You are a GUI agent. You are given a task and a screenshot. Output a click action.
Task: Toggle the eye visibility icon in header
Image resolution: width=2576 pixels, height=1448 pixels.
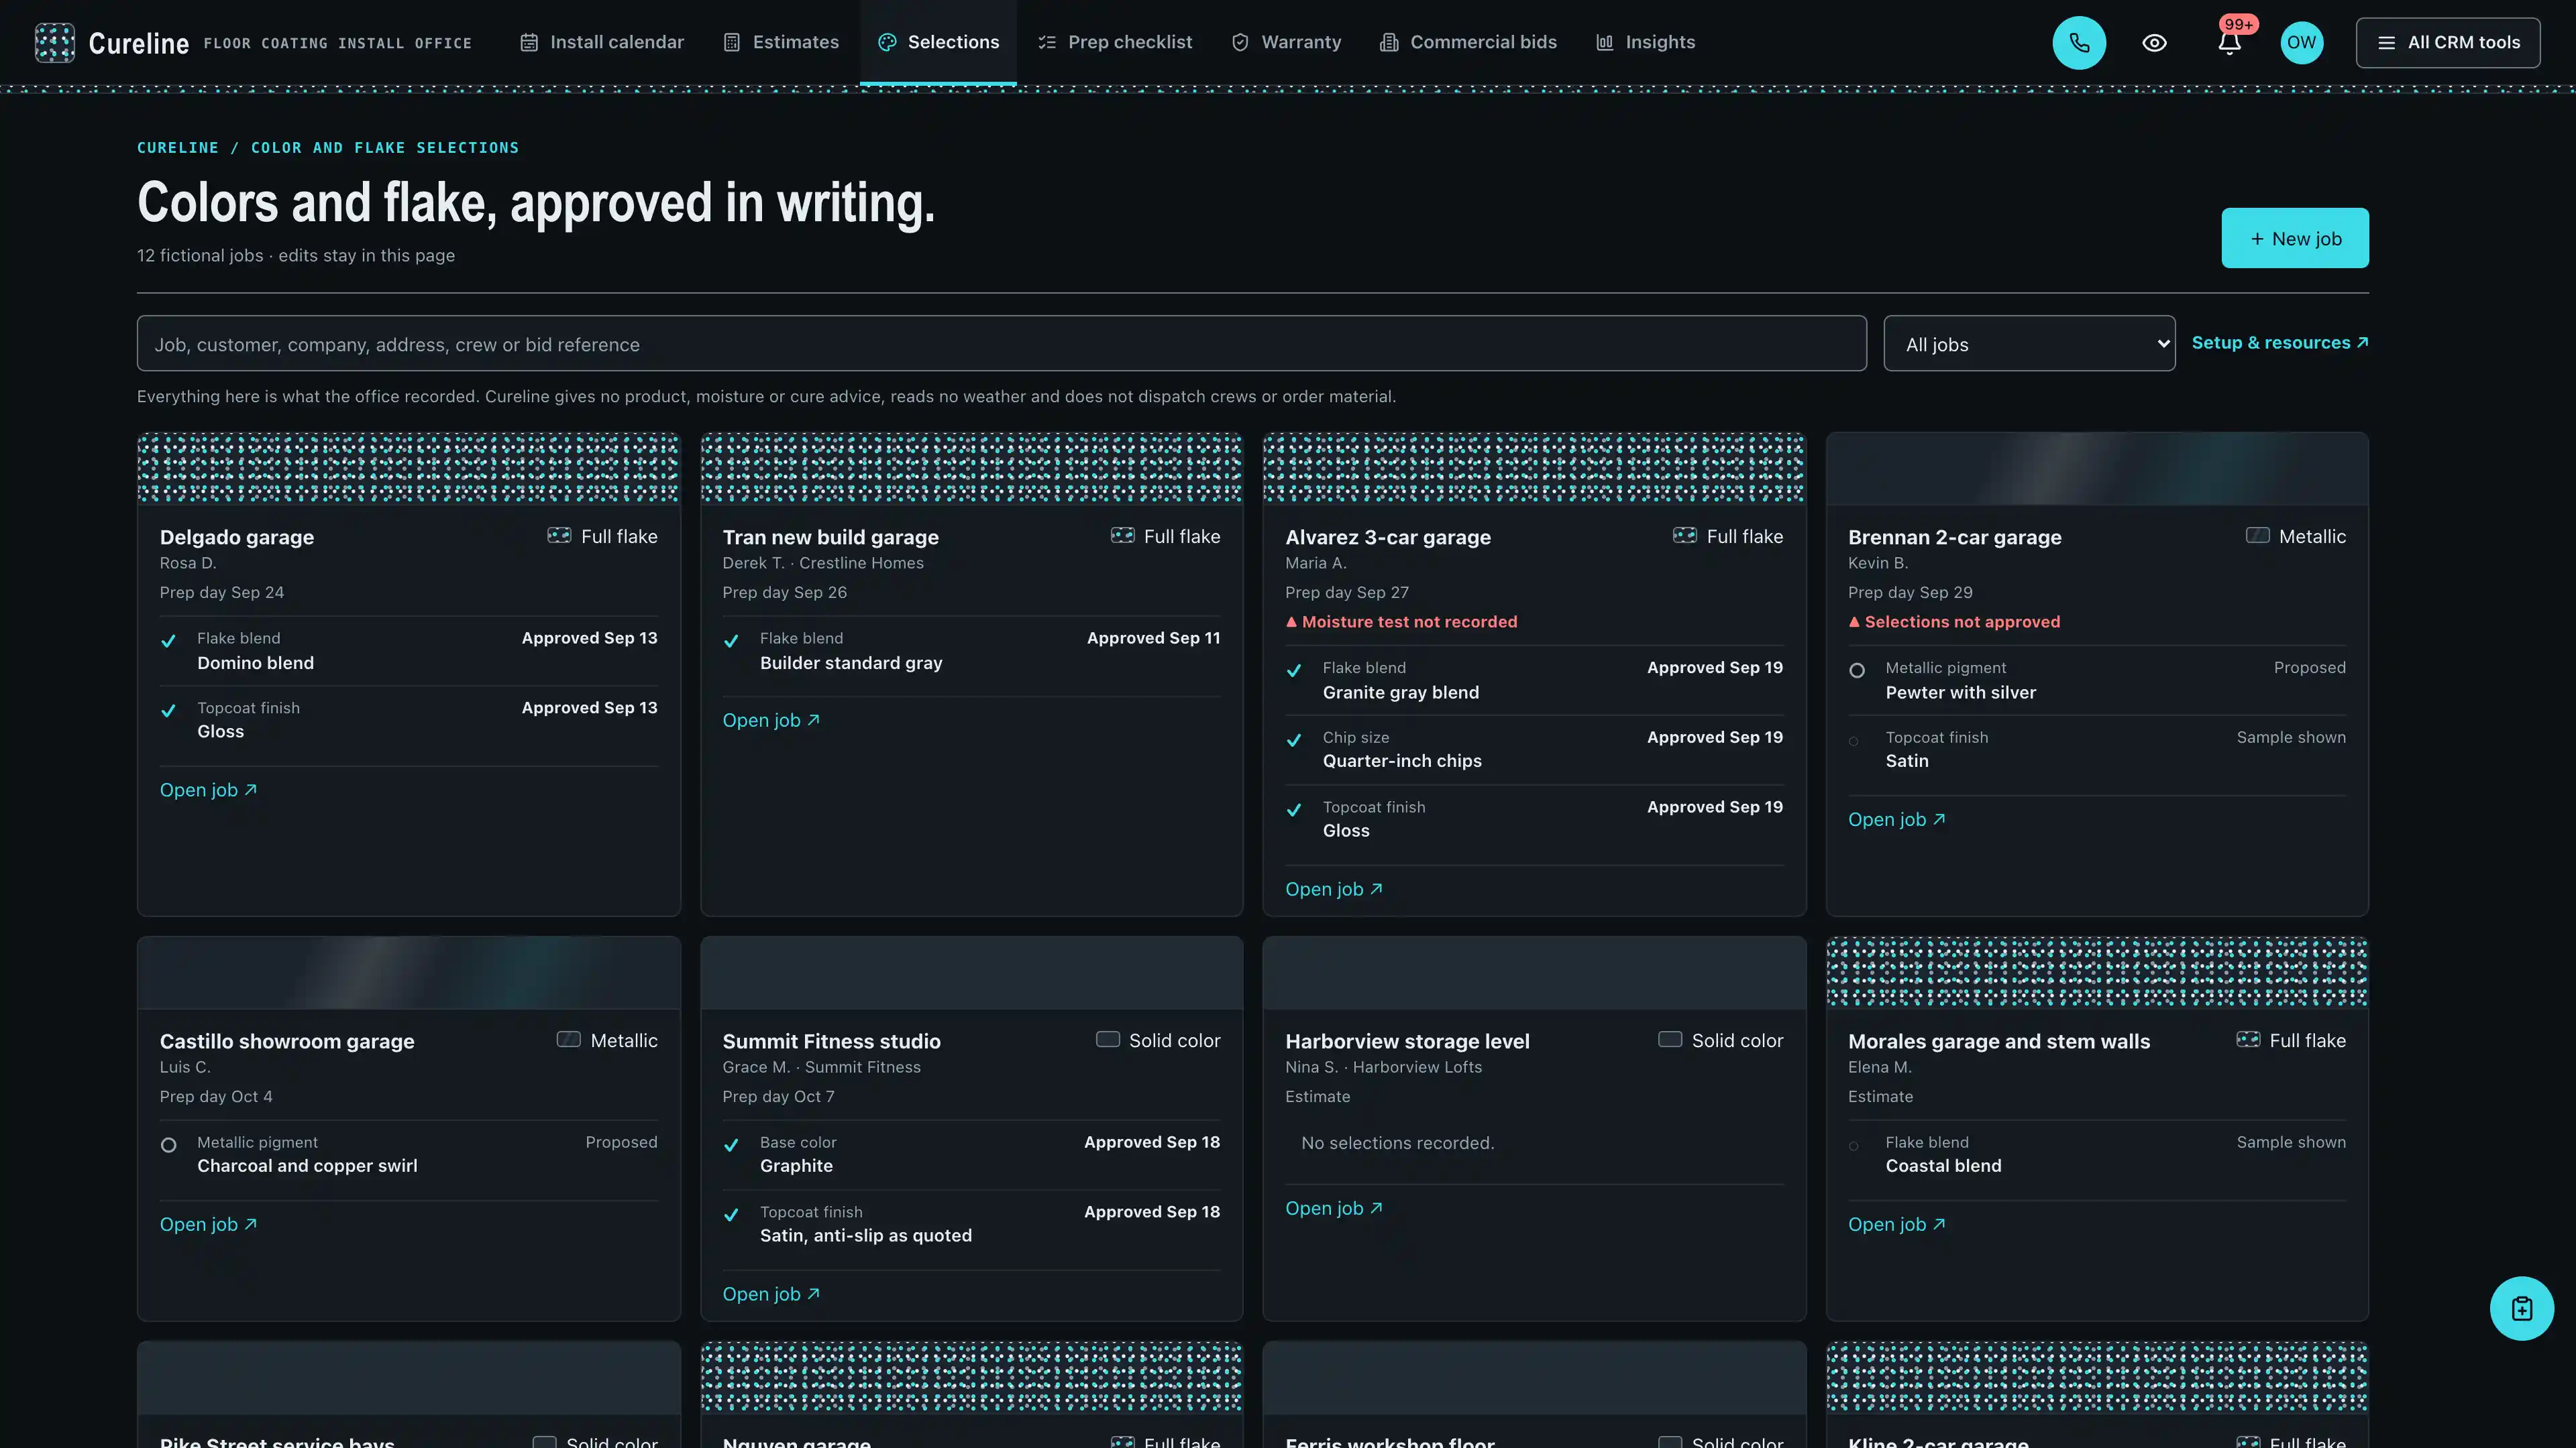pos(2154,43)
